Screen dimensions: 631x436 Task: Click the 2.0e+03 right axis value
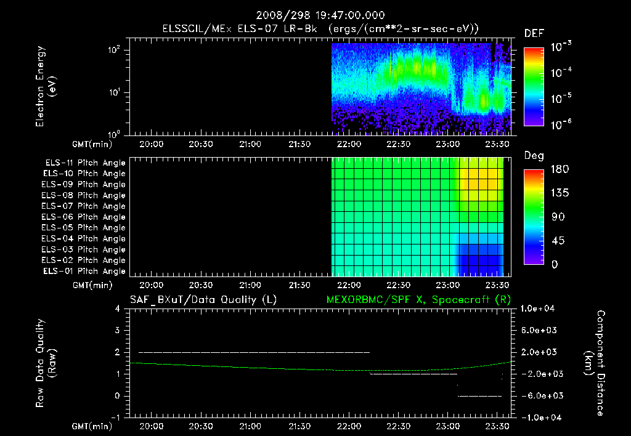[539, 352]
